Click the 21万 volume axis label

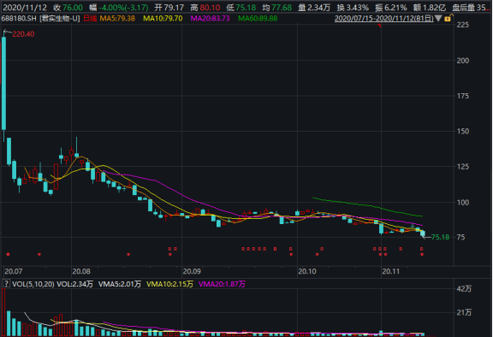pos(464,312)
